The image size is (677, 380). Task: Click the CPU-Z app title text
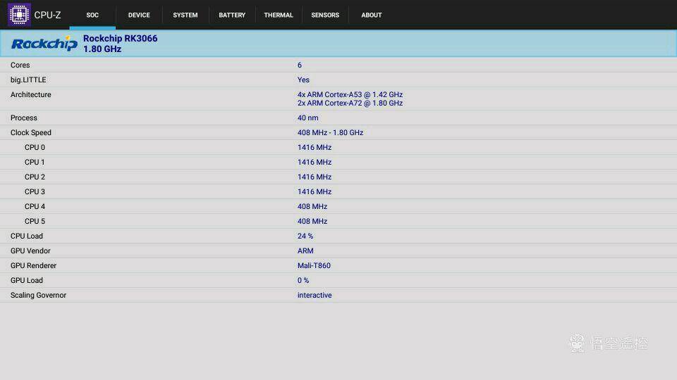click(x=47, y=15)
